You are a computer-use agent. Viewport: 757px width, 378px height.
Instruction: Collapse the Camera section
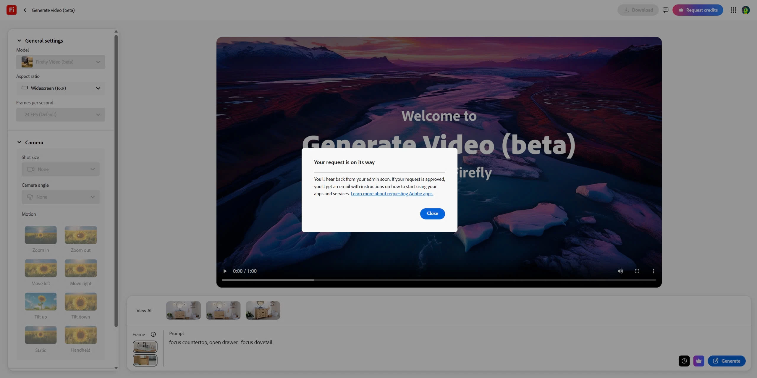tap(19, 142)
